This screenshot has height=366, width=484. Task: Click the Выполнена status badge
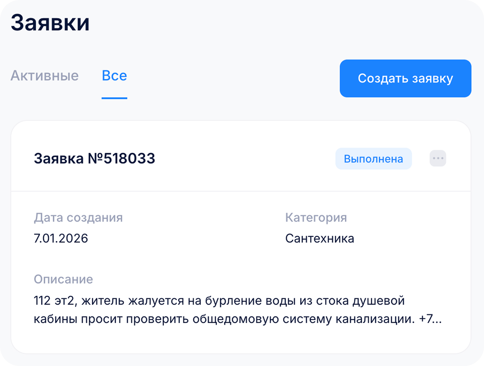point(373,159)
